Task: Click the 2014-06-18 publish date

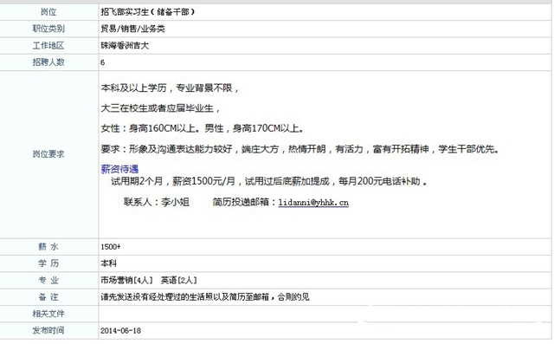Action: pos(121,331)
